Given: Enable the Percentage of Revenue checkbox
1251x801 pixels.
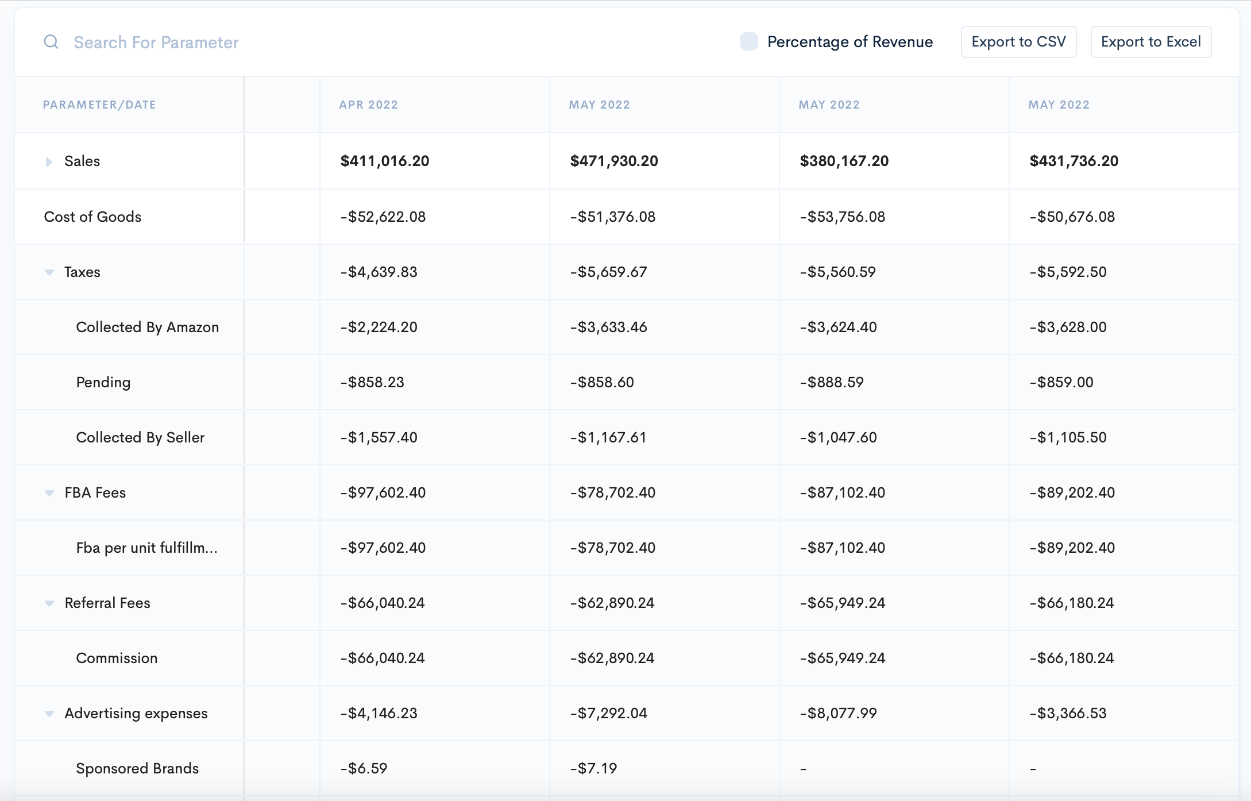Looking at the screenshot, I should click(x=748, y=42).
